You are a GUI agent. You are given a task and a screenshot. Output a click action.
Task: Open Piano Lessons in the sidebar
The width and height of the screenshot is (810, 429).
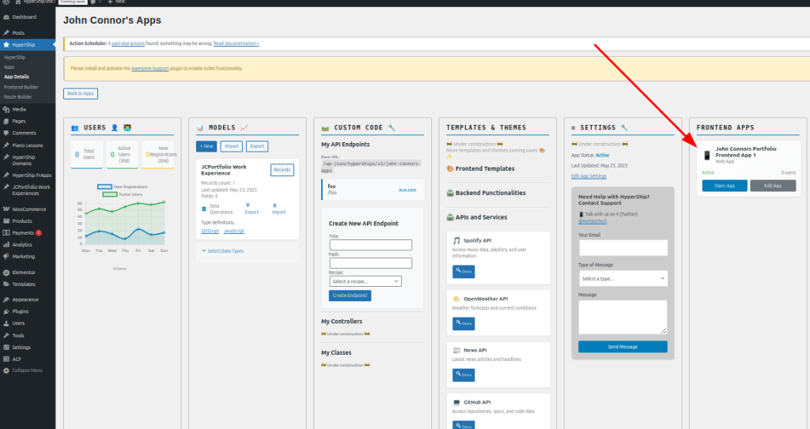(x=28, y=145)
